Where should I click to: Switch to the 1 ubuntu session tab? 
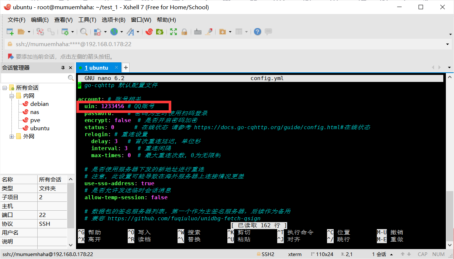(x=96, y=68)
